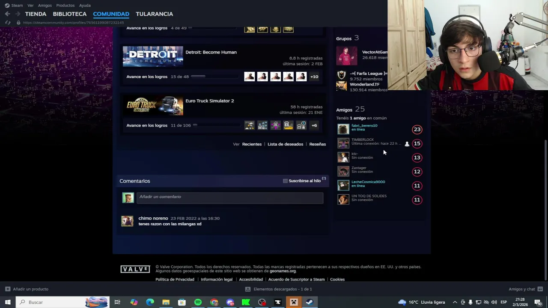Open File Explorer from taskbar

tap(166, 302)
